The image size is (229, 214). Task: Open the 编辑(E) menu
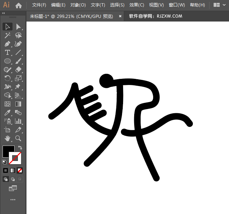tap(58, 5)
